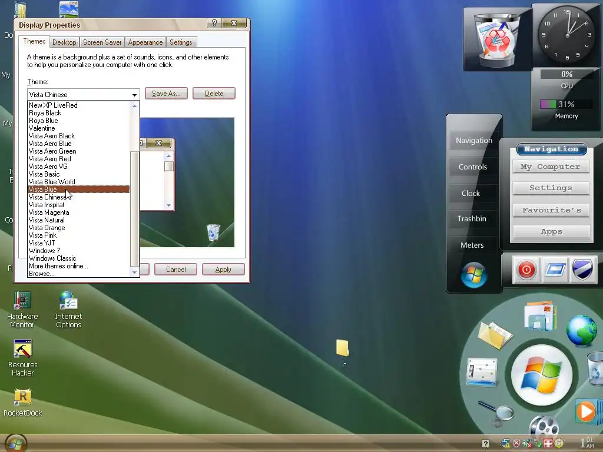This screenshot has width=603, height=452.
Task: Click the Delete theme button
Action: [214, 94]
